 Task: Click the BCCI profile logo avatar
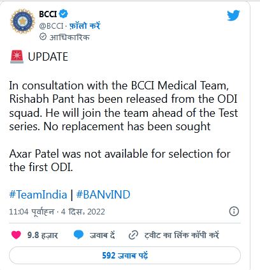(x=22, y=21)
